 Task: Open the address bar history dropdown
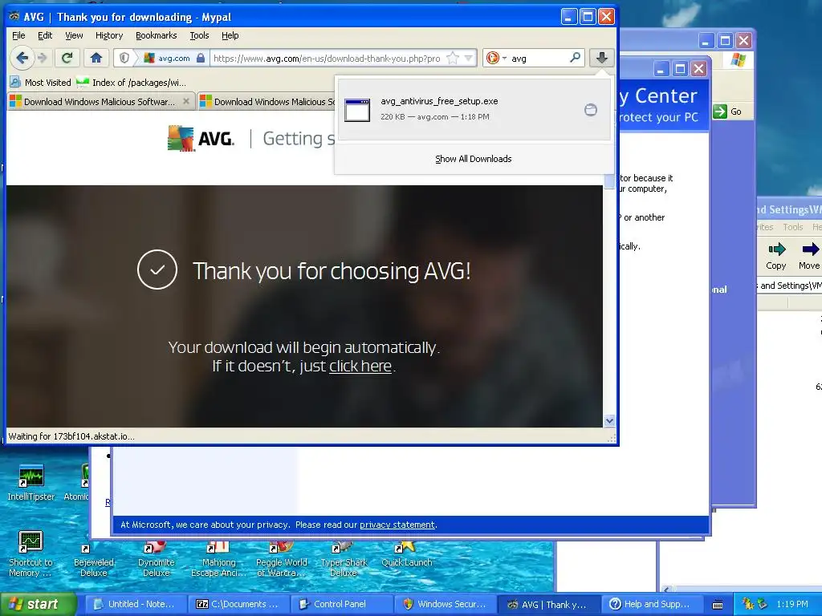(469, 58)
